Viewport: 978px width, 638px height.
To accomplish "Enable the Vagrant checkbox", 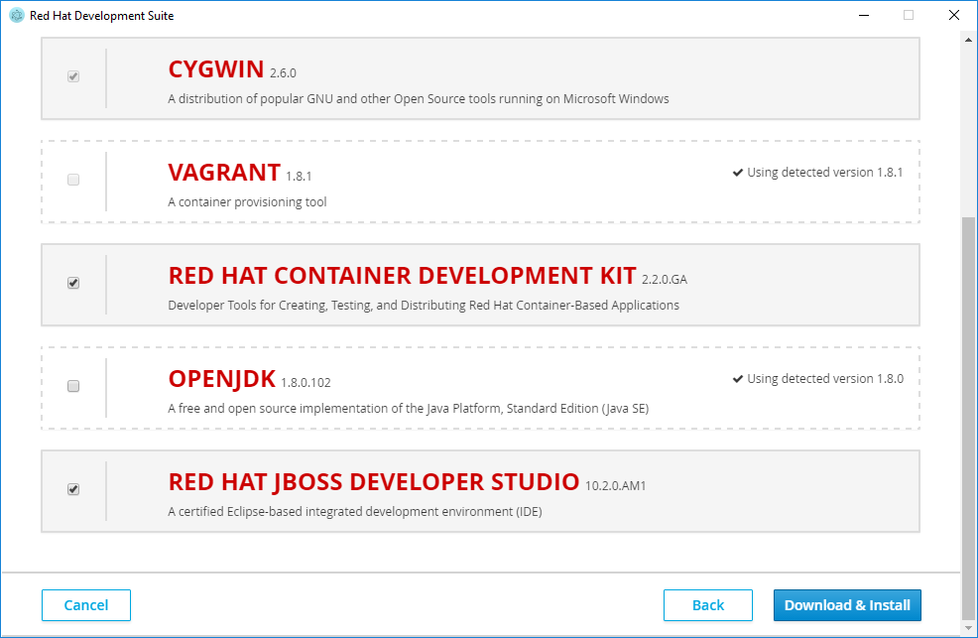I will coord(73,180).
